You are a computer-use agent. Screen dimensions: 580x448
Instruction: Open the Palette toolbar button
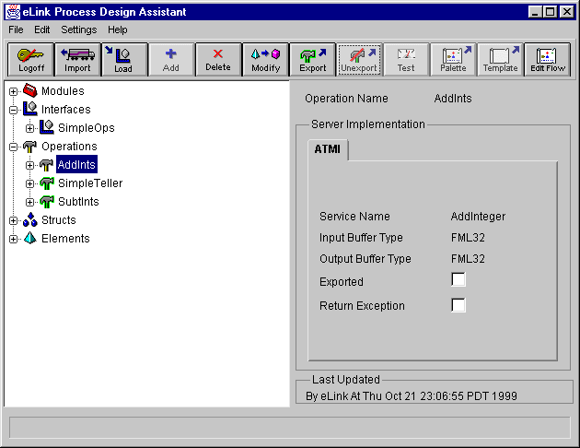453,60
